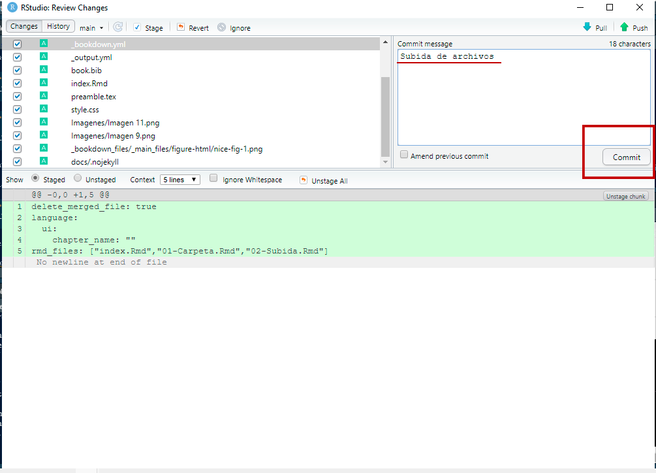Click the file list scroll up arrow

tap(385, 42)
